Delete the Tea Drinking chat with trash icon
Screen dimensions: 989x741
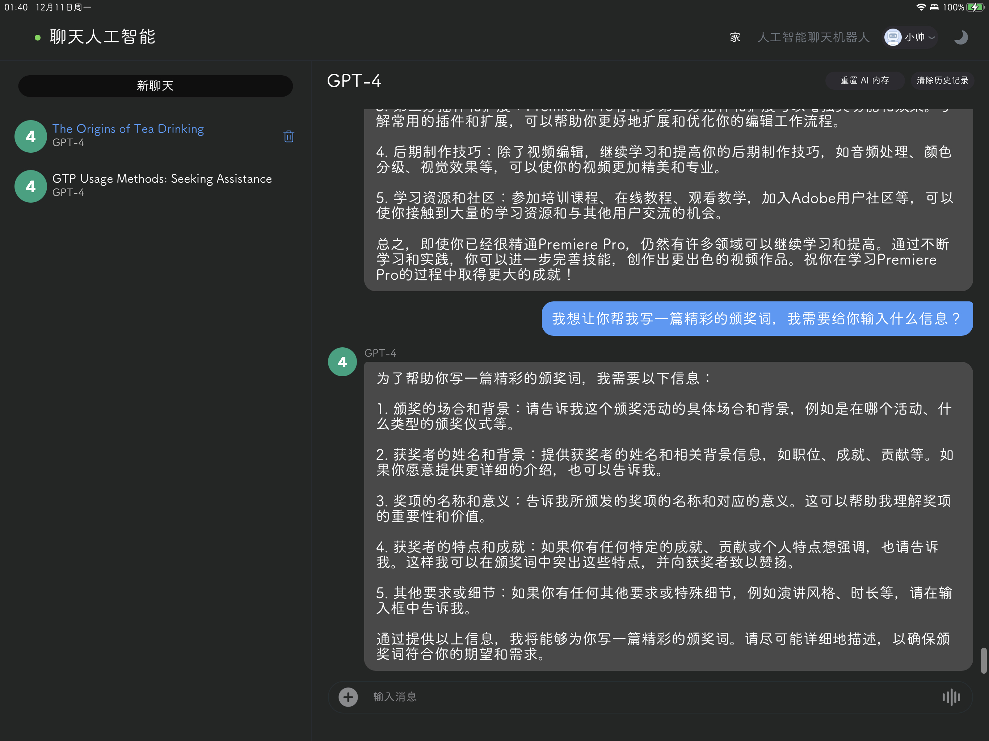pos(289,136)
